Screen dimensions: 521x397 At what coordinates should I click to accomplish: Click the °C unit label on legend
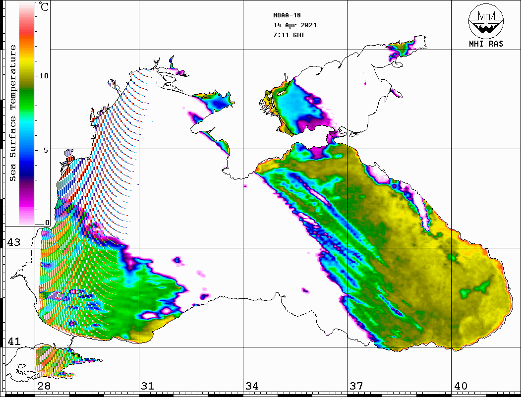tap(44, 6)
